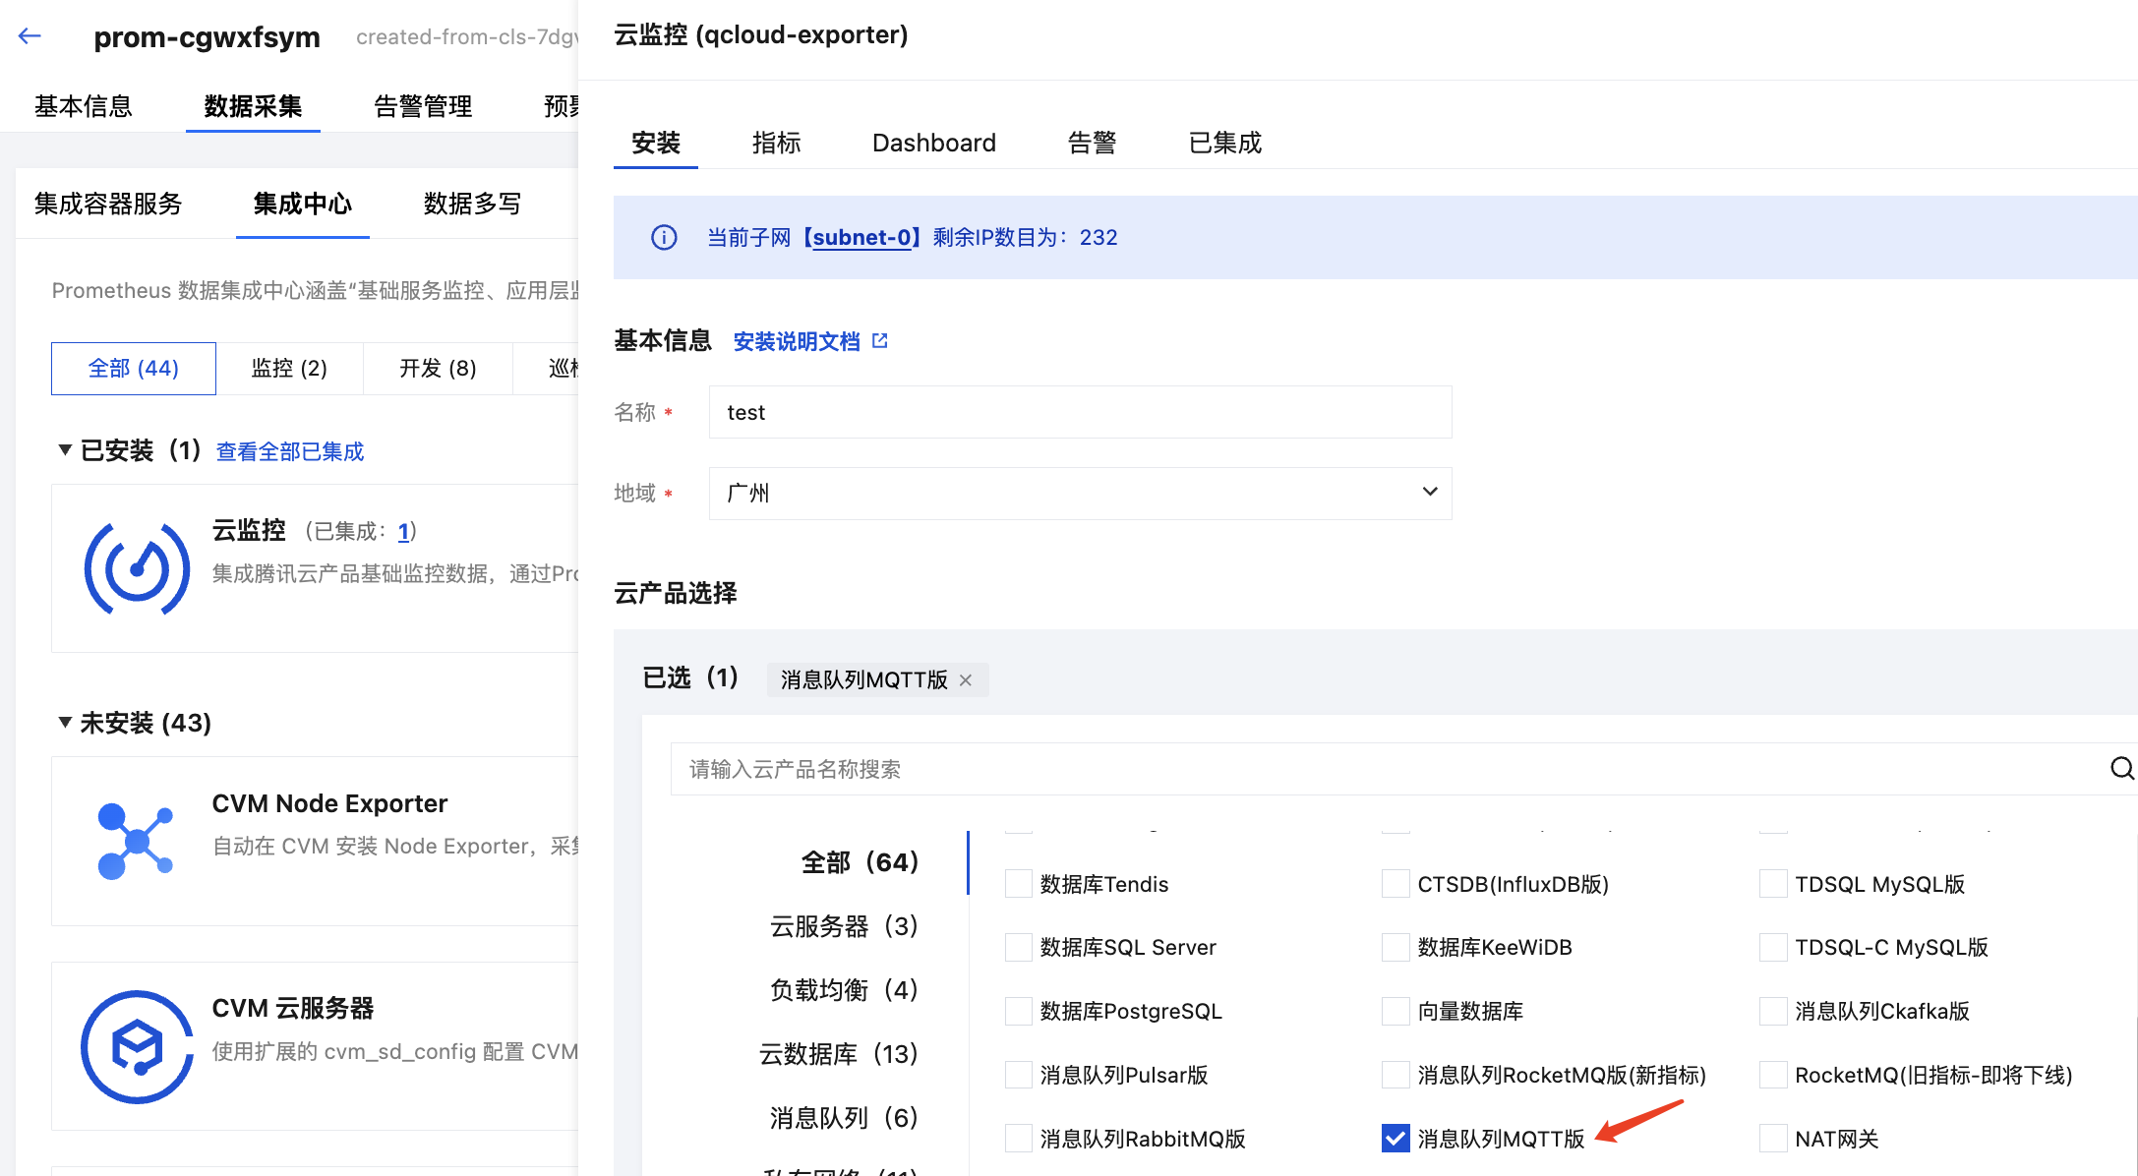This screenshot has height=1176, width=2138.
Task: Check the 数据库Tendis checkbox
Action: pos(1018,883)
